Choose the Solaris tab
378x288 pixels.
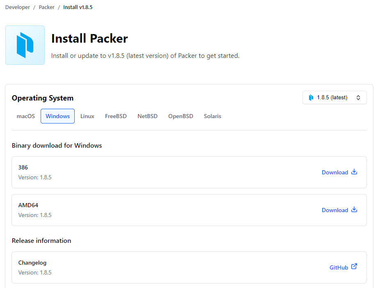point(212,116)
